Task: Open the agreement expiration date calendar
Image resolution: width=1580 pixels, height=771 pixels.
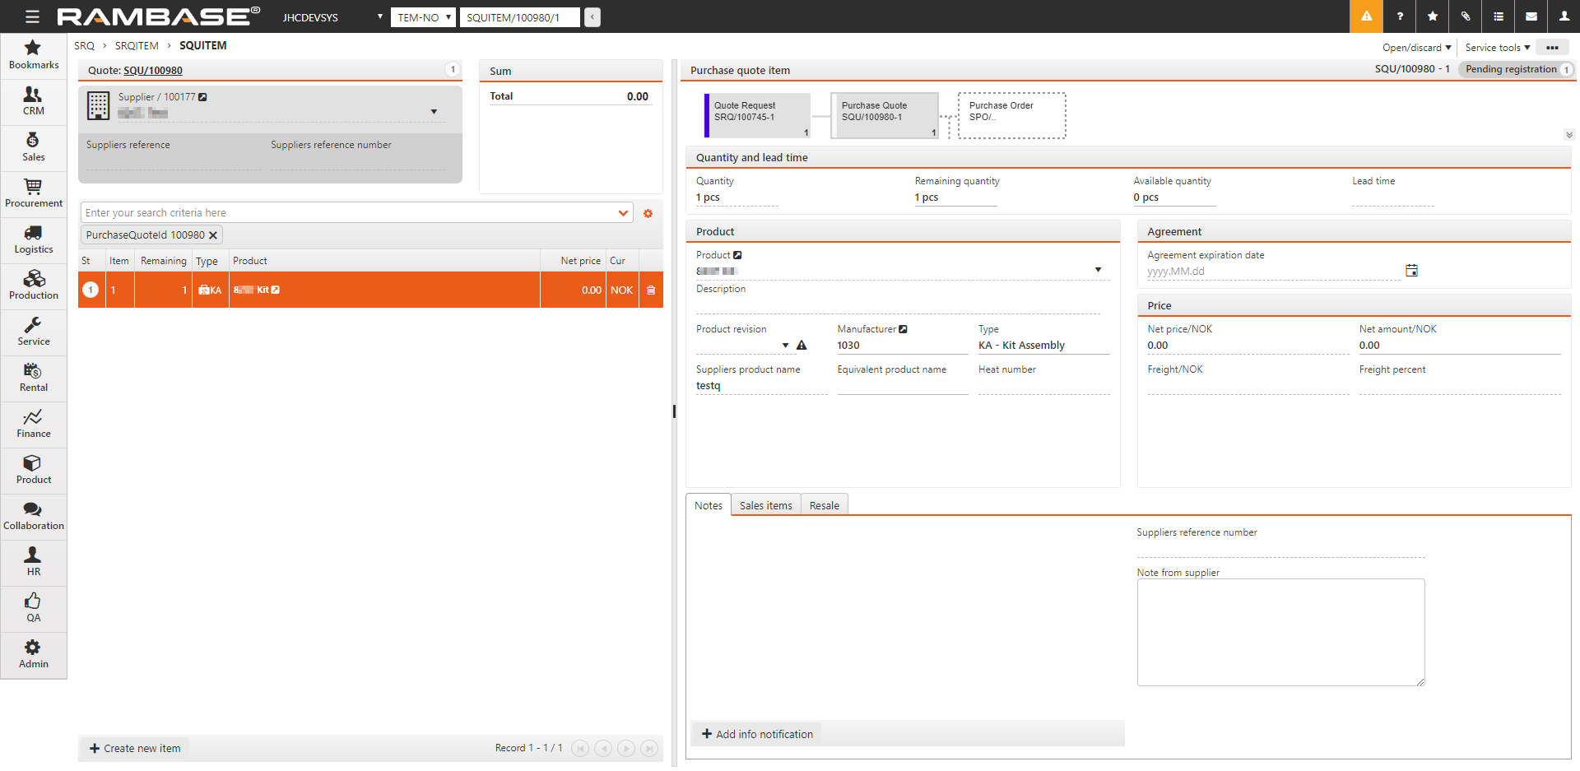Action: [1411, 271]
